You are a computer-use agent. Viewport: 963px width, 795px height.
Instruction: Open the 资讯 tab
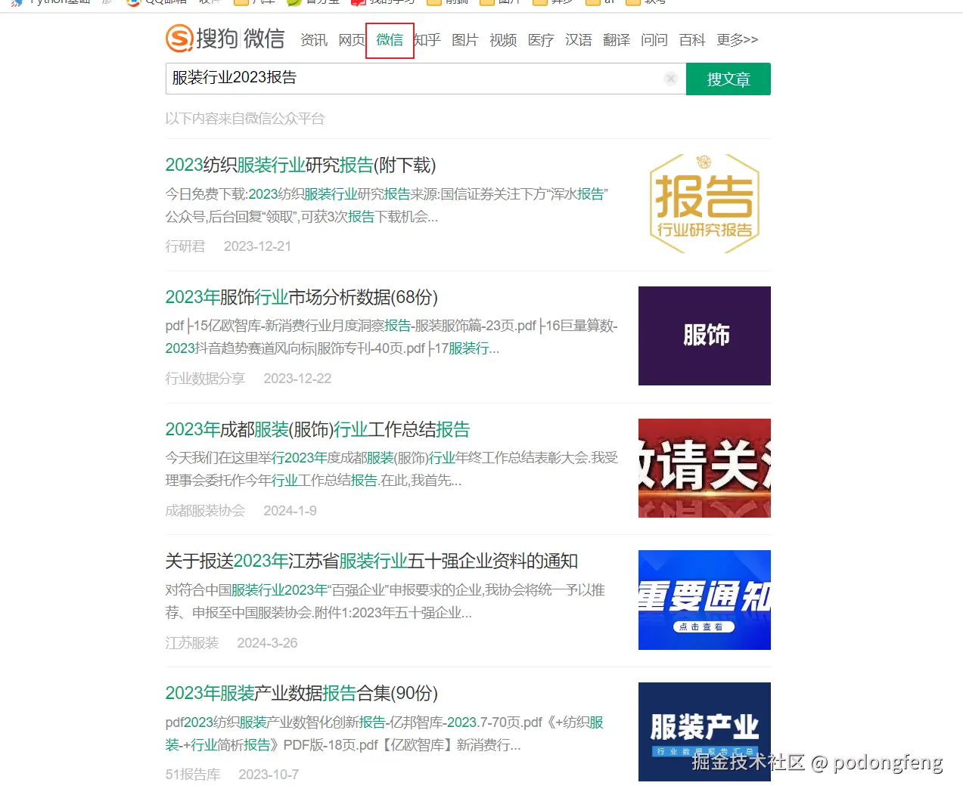click(x=314, y=40)
